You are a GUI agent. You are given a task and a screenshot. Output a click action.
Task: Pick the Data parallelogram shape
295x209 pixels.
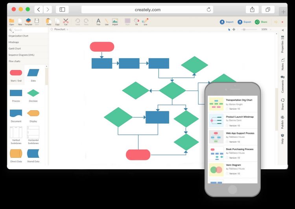(33, 73)
